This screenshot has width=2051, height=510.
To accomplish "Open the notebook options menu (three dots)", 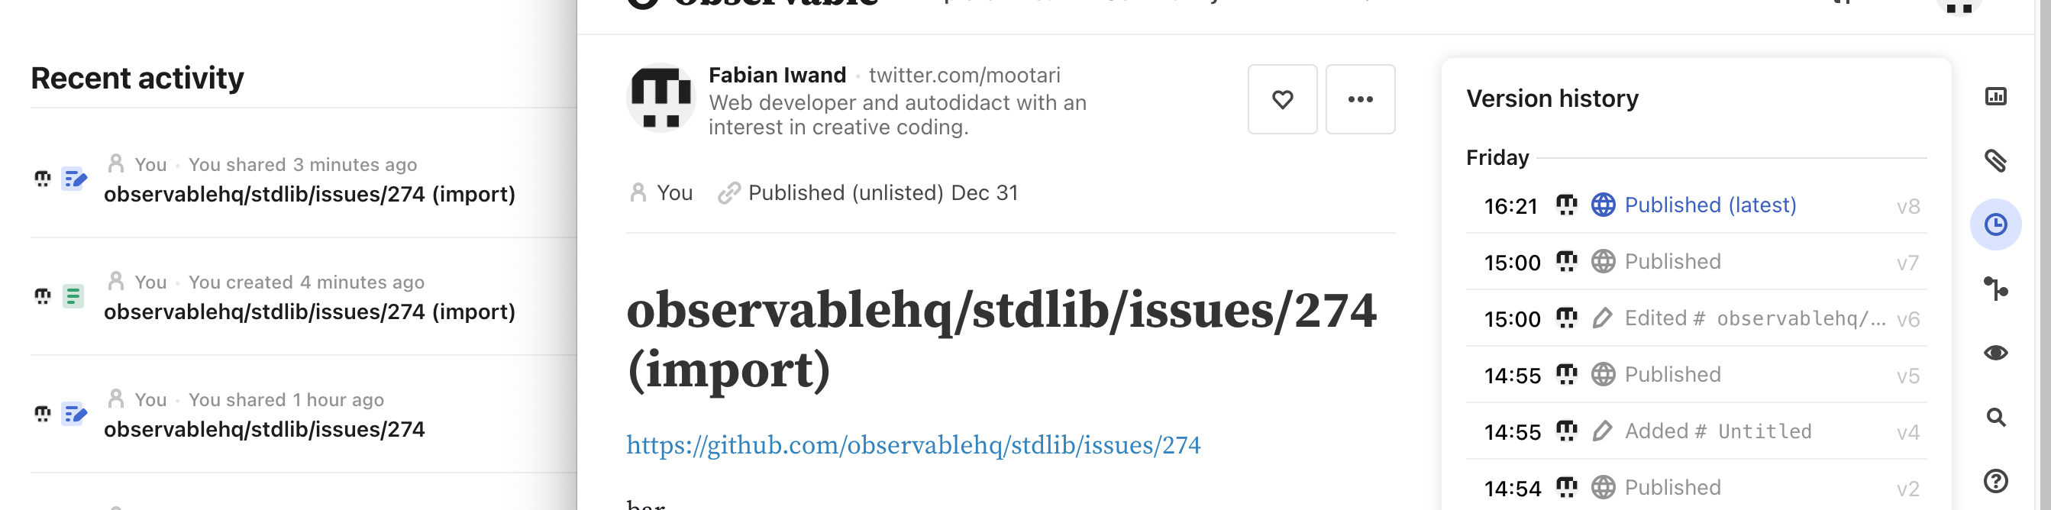I will [x=1360, y=99].
